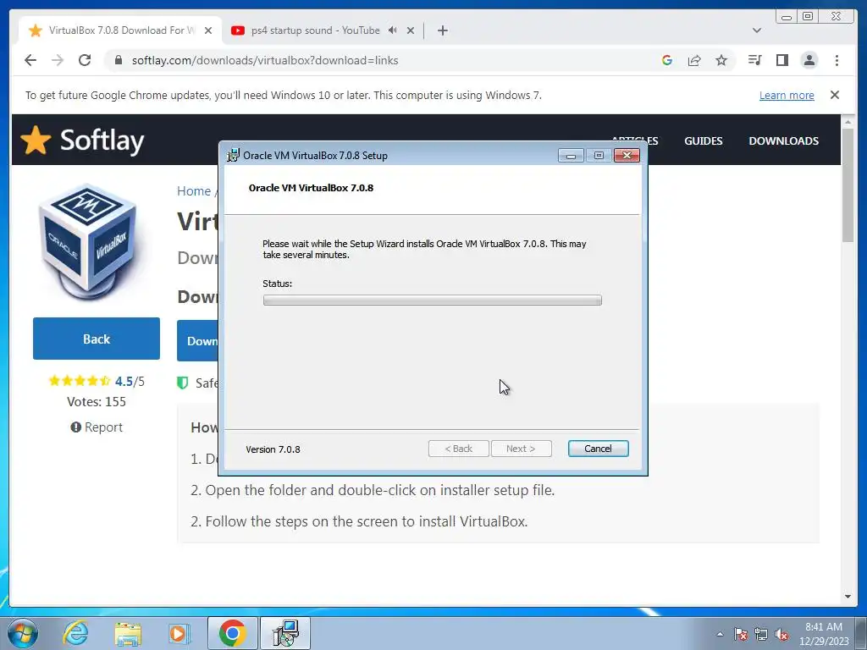
Task: Close the VirtualBox Download tab
Action: (x=208, y=30)
